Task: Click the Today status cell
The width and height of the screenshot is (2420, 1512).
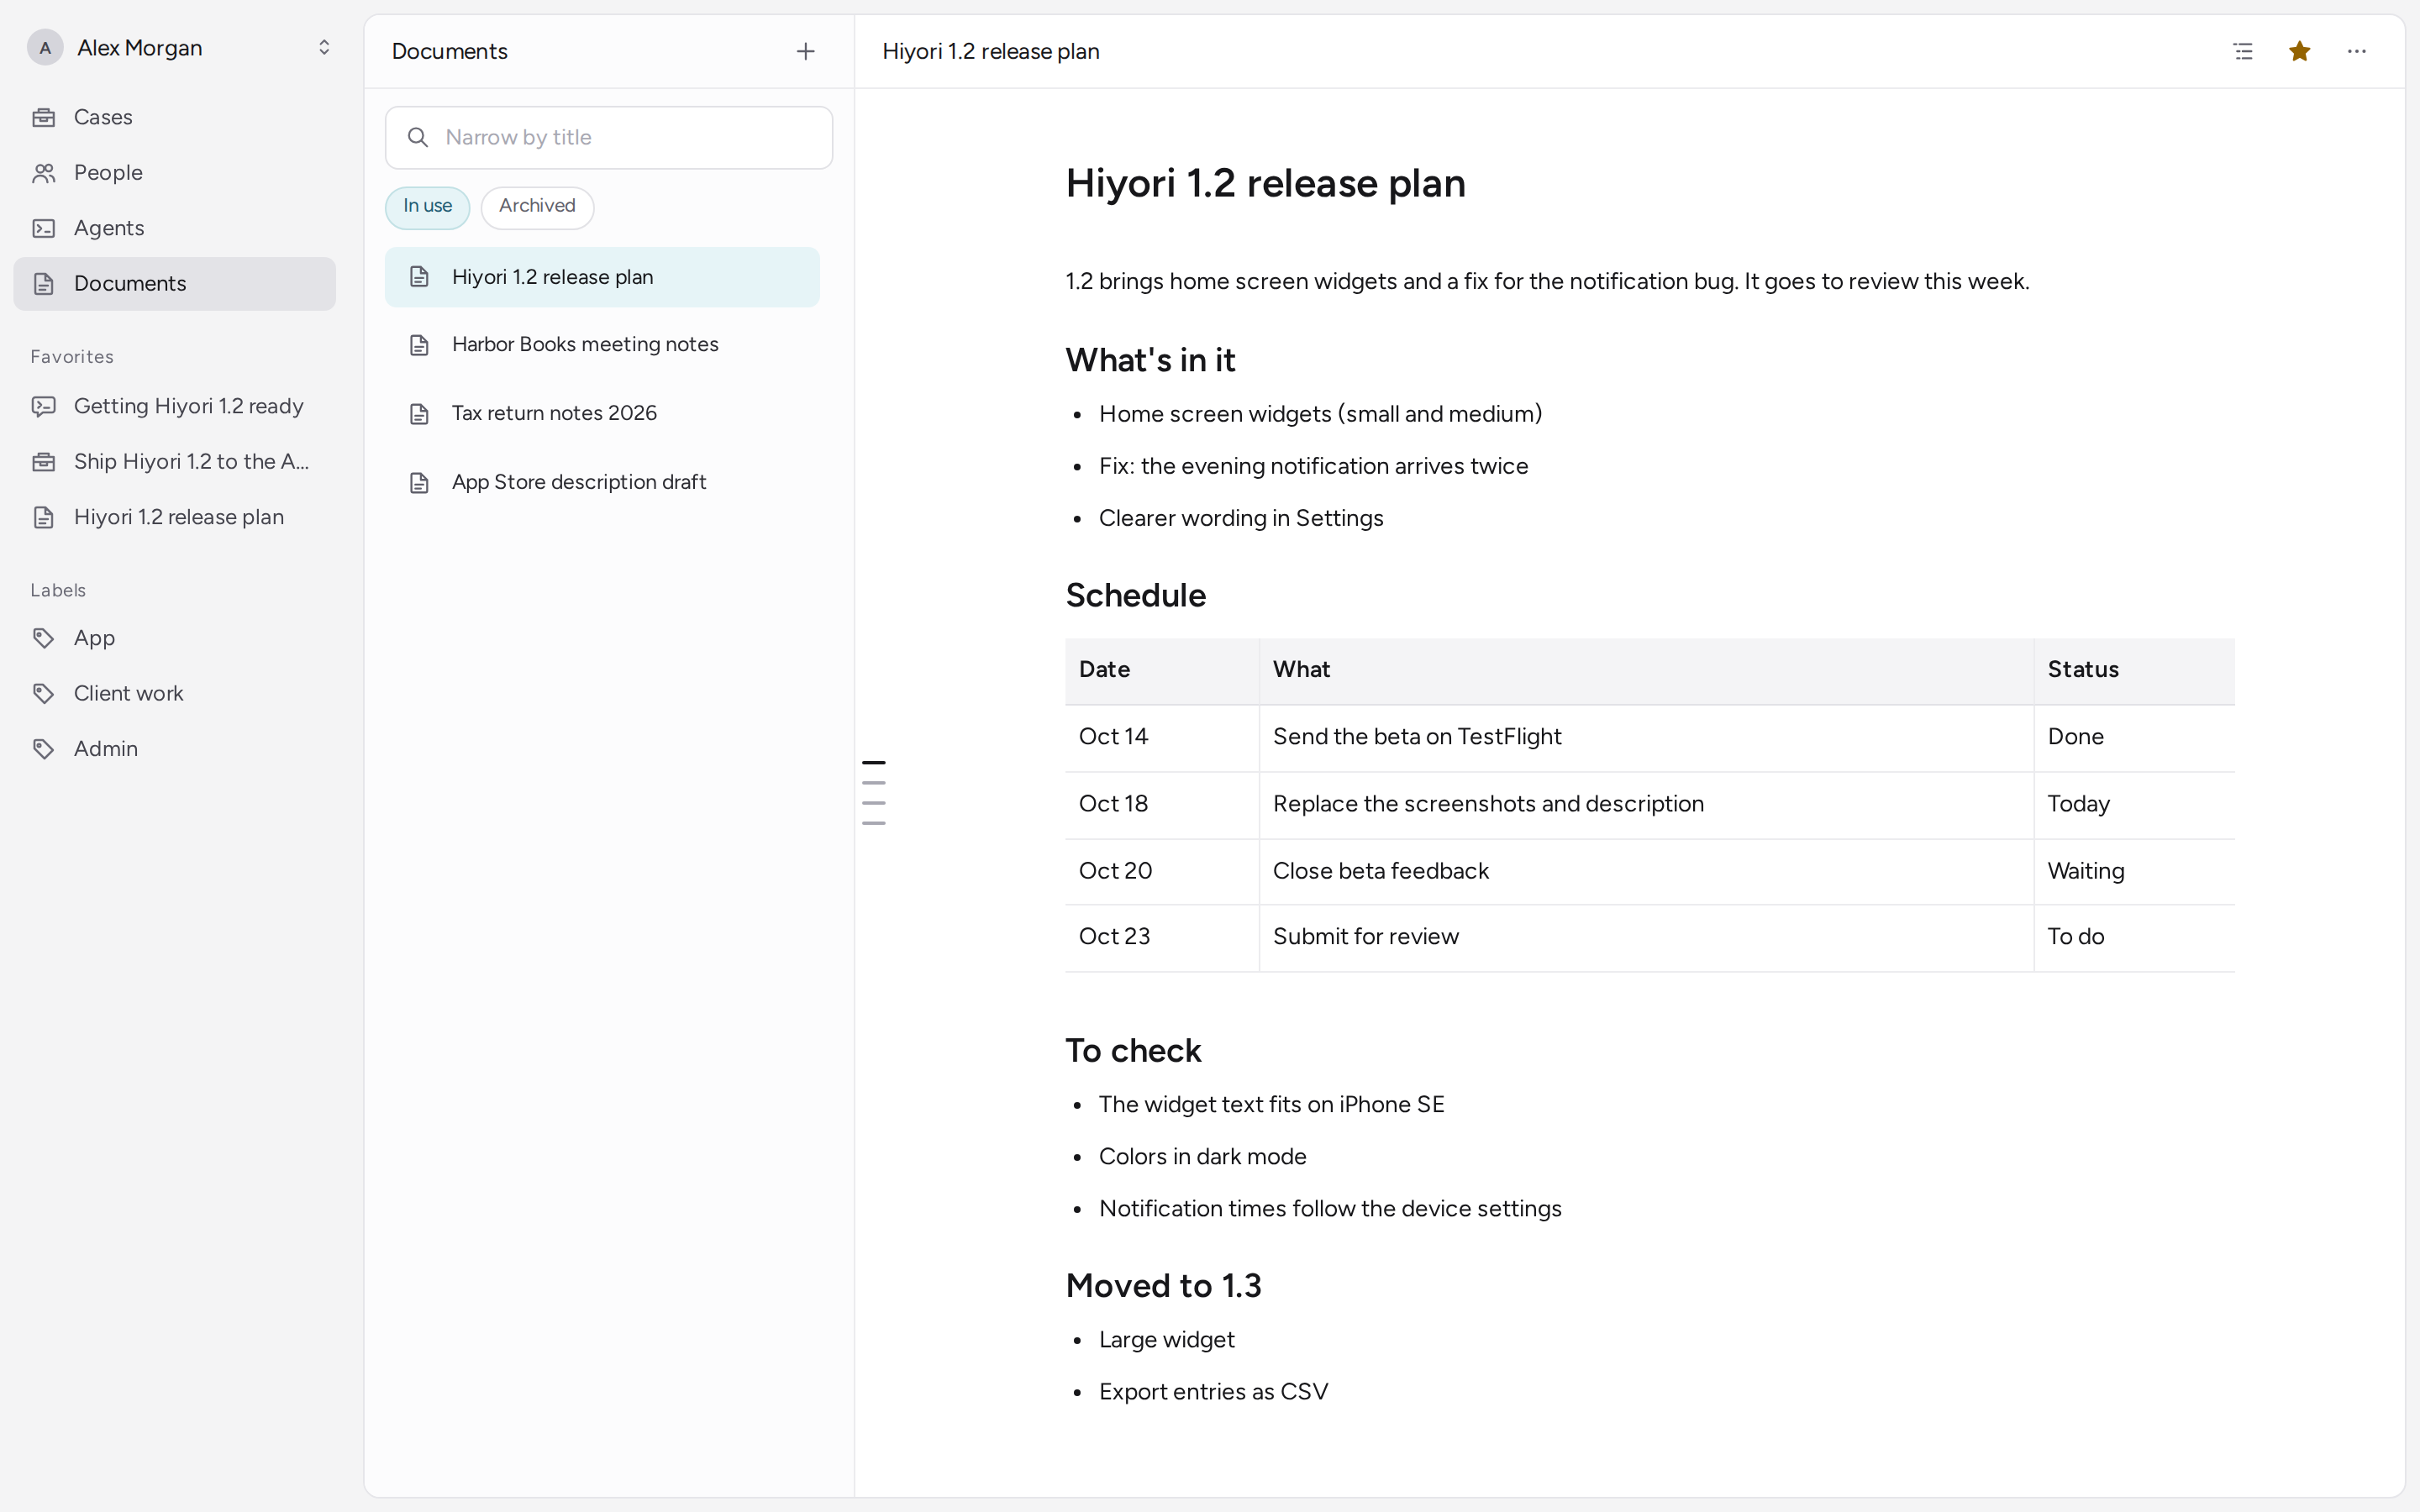Action: [2134, 805]
